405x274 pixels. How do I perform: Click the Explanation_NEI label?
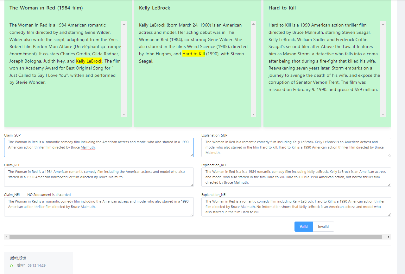click(x=214, y=195)
